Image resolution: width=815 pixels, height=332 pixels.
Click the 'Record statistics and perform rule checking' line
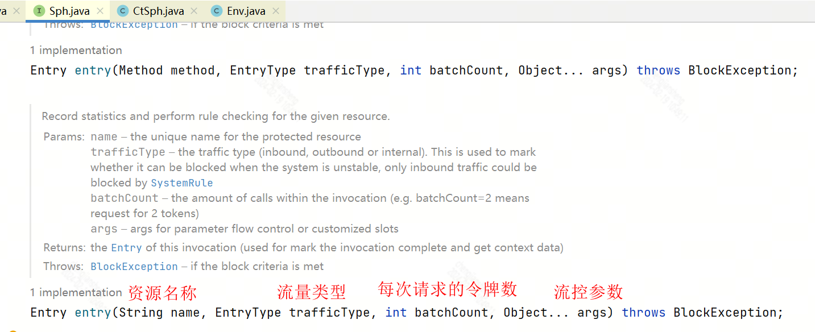(216, 117)
